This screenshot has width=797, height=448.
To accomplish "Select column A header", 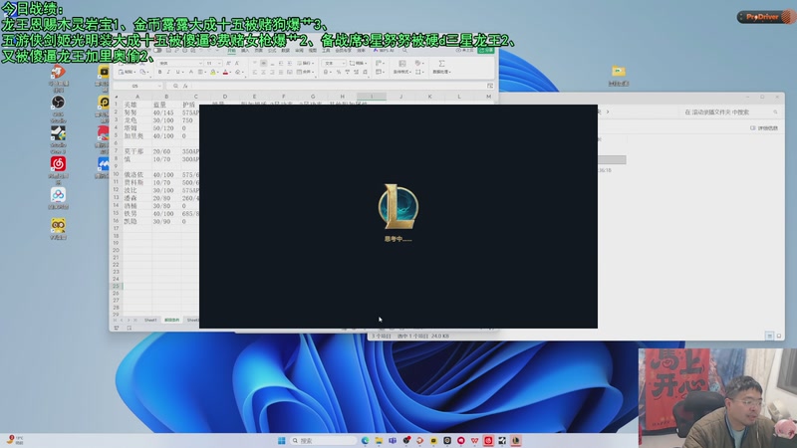I will (137, 96).
